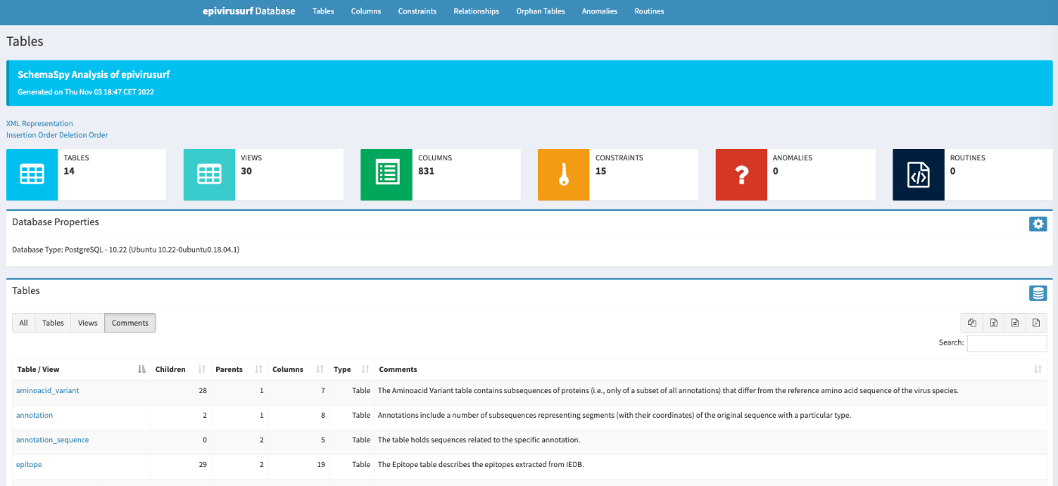
Task: Click the epitope row comment about IEDB
Action: (x=481, y=464)
